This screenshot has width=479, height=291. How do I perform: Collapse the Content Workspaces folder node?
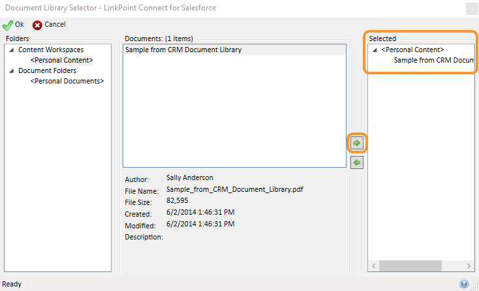pos(12,50)
